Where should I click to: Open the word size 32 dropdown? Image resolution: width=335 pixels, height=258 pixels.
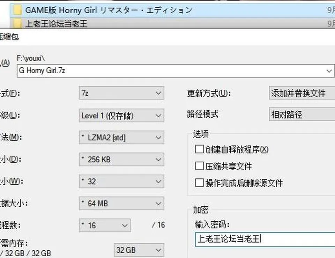(x=121, y=182)
